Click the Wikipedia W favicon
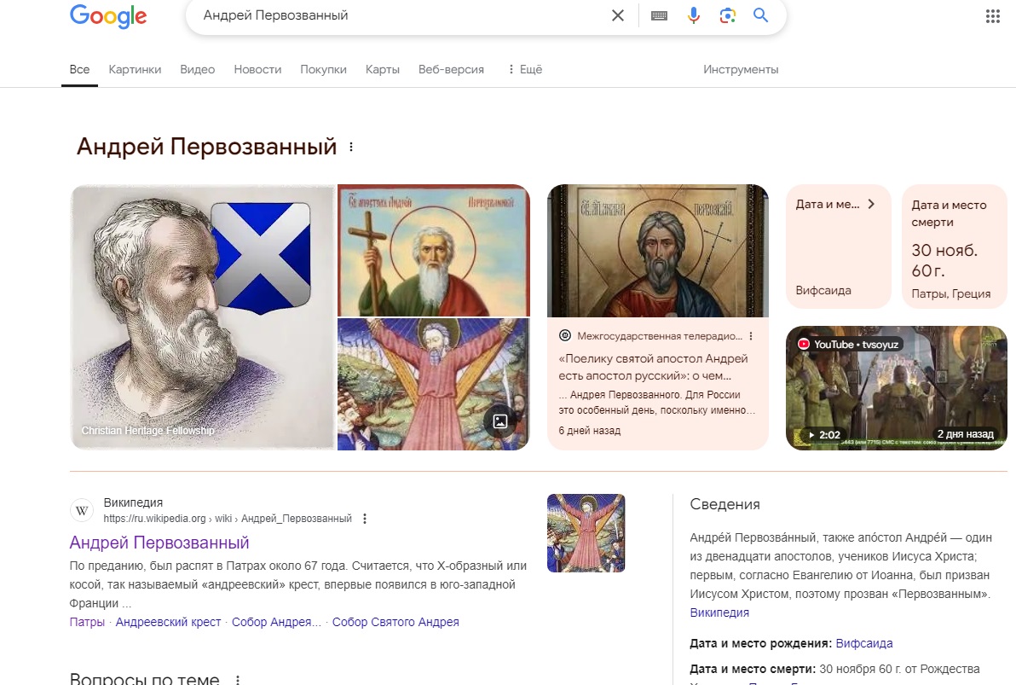The height and width of the screenshot is (685, 1016). (82, 510)
